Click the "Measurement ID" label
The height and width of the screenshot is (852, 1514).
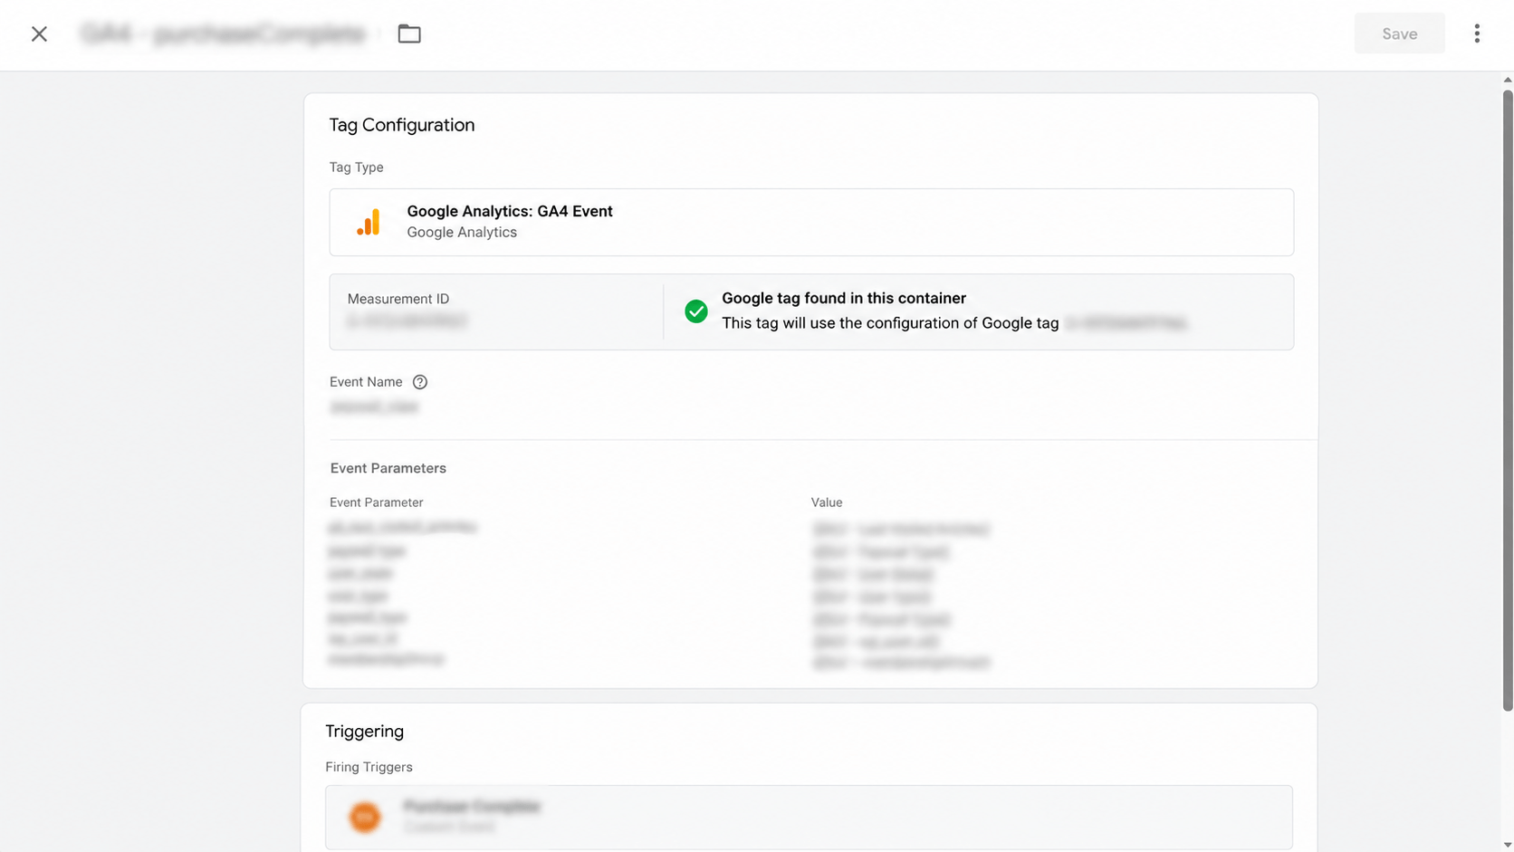(x=398, y=299)
